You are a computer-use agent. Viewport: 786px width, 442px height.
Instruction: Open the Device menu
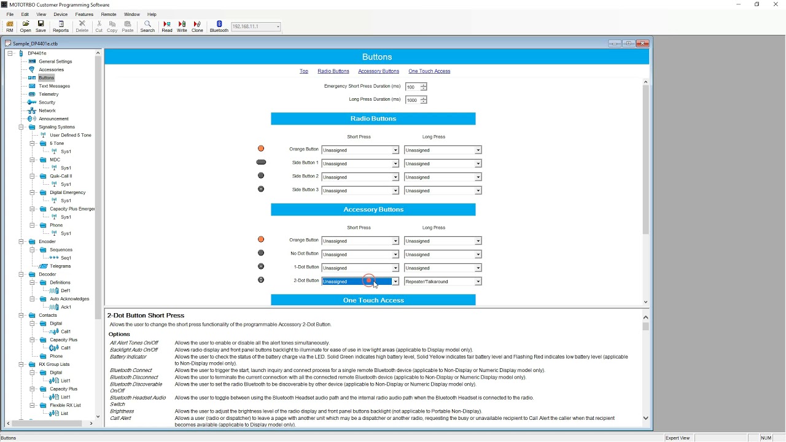tap(60, 14)
